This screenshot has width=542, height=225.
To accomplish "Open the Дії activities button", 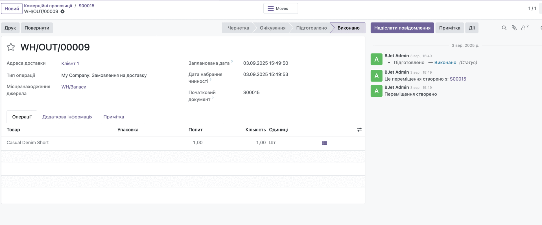I will (471, 28).
